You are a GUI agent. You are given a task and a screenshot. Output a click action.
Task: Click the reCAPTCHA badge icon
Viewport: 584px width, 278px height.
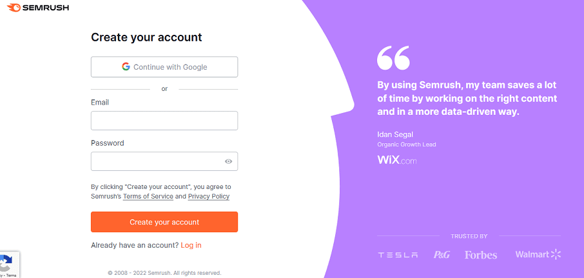point(6,263)
